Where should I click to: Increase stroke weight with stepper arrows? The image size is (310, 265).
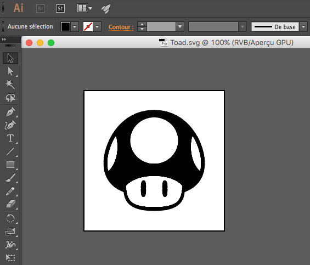pos(142,25)
